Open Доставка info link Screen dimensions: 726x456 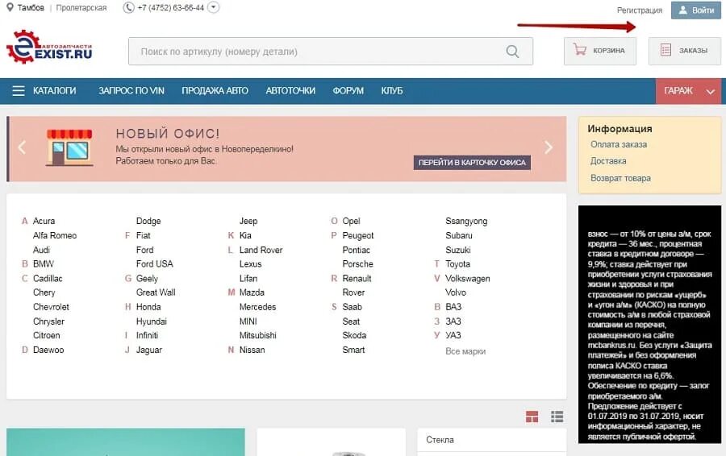608,161
